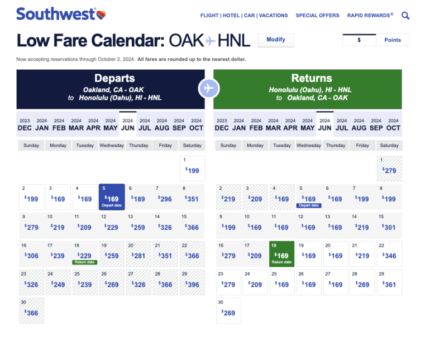Select AUG 2024 tab in Returns calendar
Viewport: 430px width, 341px height.
[359, 124]
